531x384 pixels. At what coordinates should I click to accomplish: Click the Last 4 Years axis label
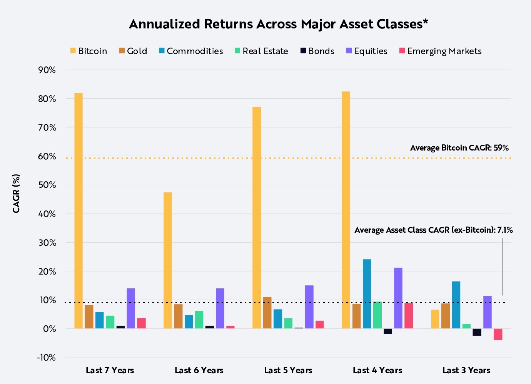coord(377,371)
